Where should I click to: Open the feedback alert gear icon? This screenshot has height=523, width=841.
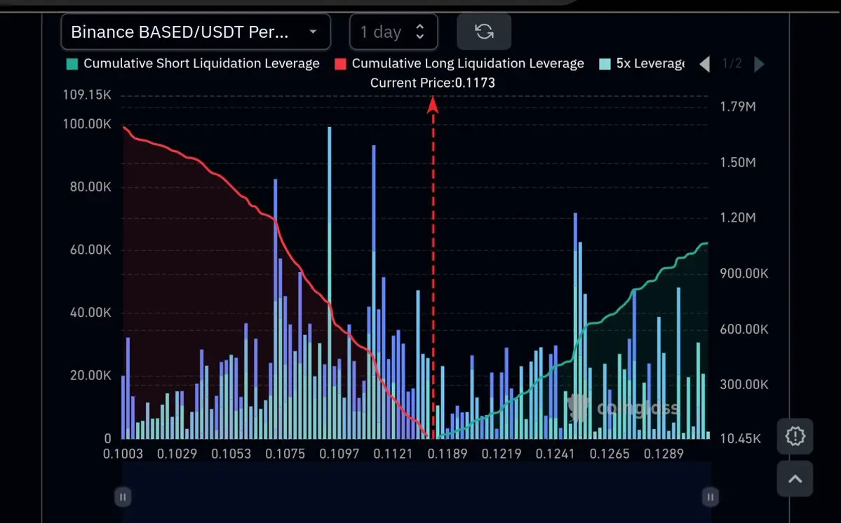[x=795, y=436]
